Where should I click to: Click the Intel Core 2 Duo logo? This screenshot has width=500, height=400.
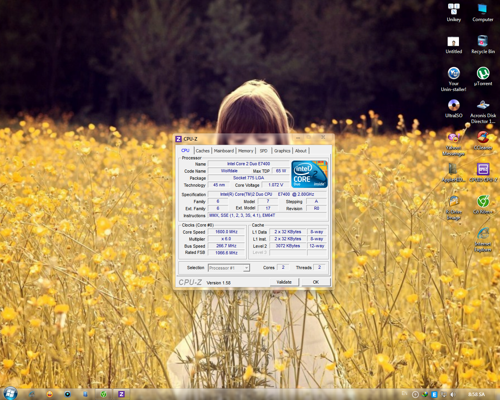(309, 174)
